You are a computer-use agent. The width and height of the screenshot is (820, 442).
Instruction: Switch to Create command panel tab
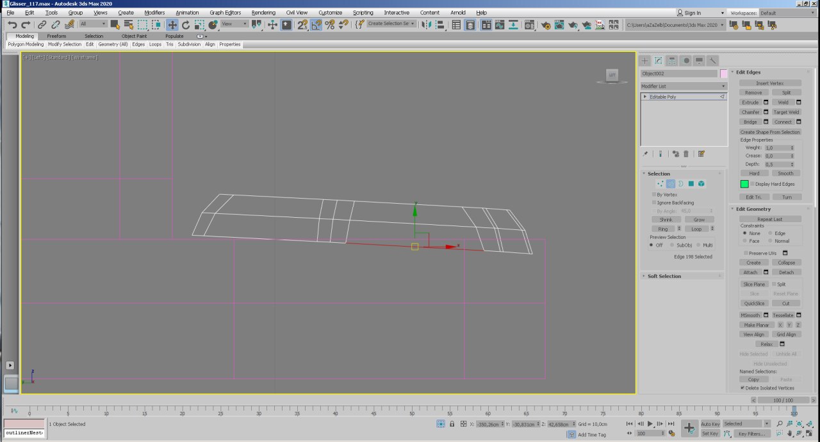pyautogui.click(x=645, y=60)
